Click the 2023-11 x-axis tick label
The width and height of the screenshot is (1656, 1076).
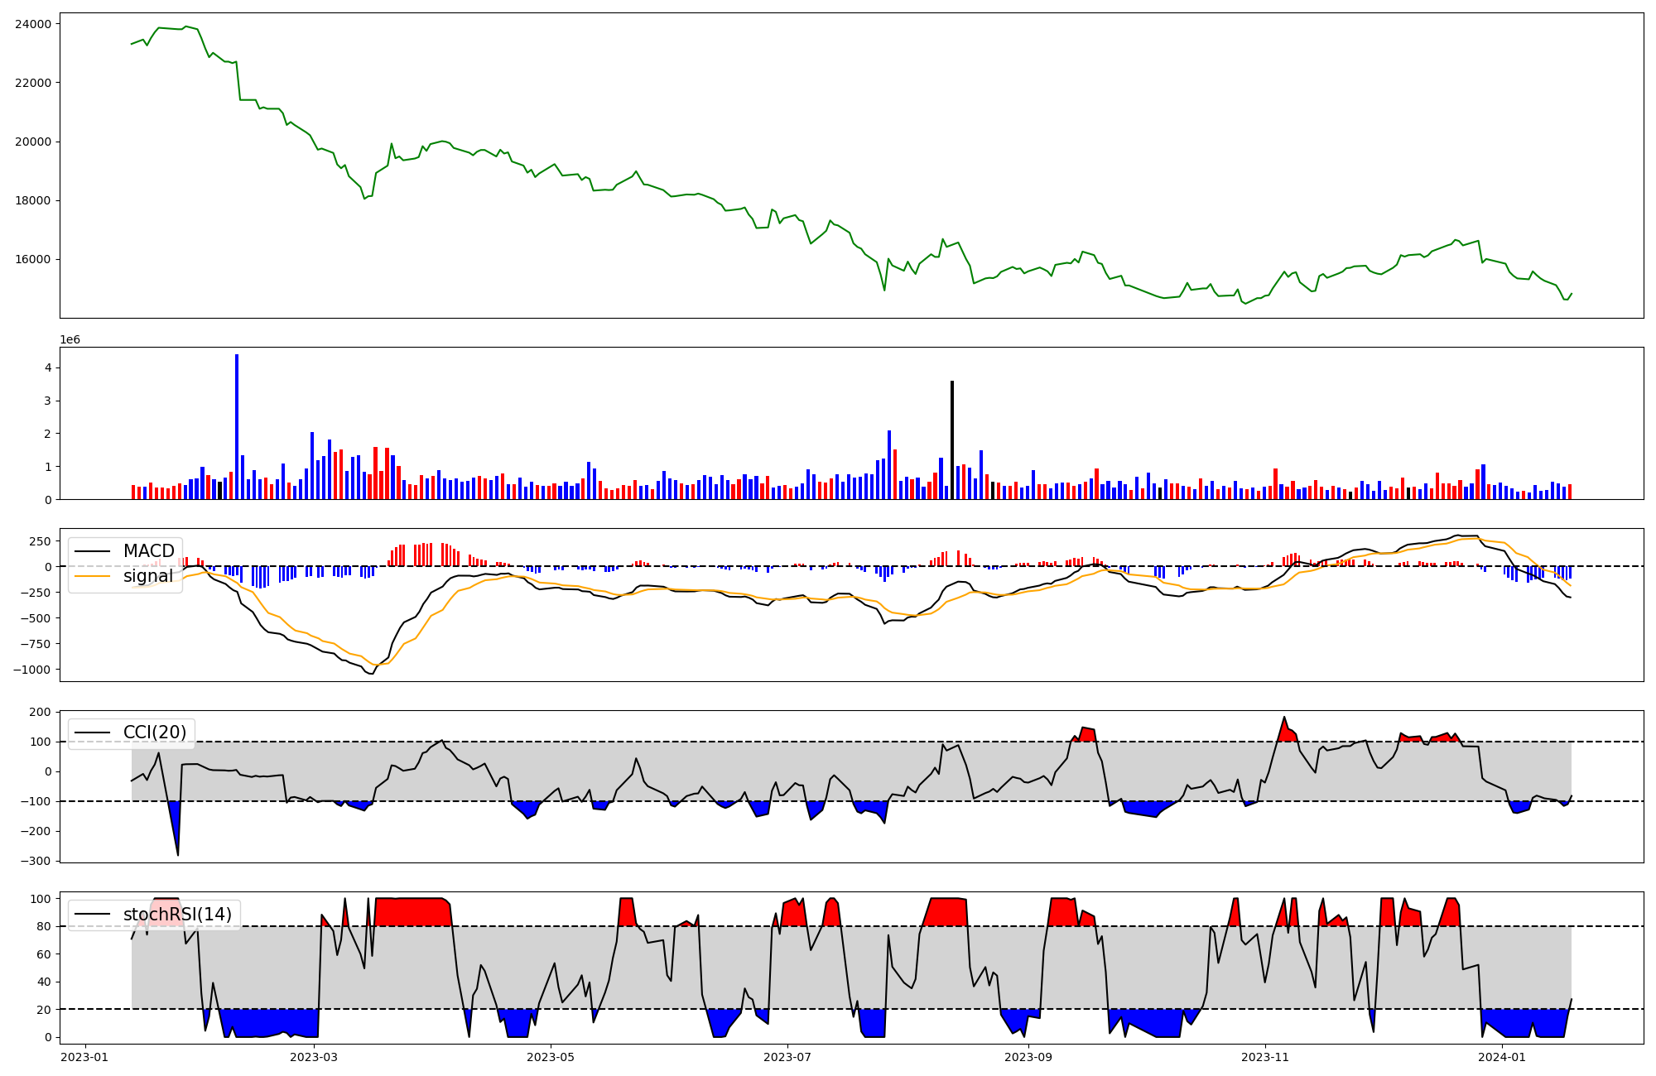pos(1265,1057)
